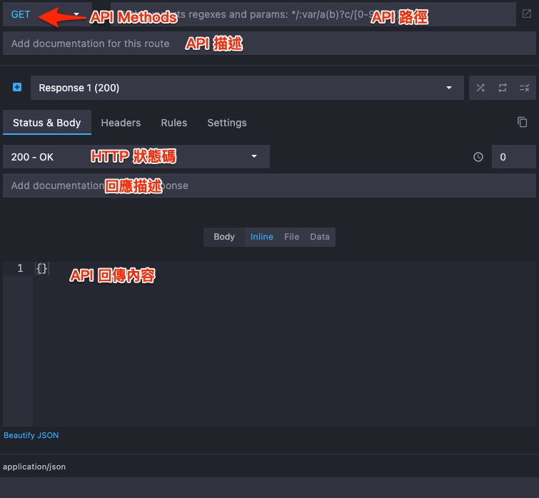
Task: Switch to the Headers tab
Action: point(121,123)
